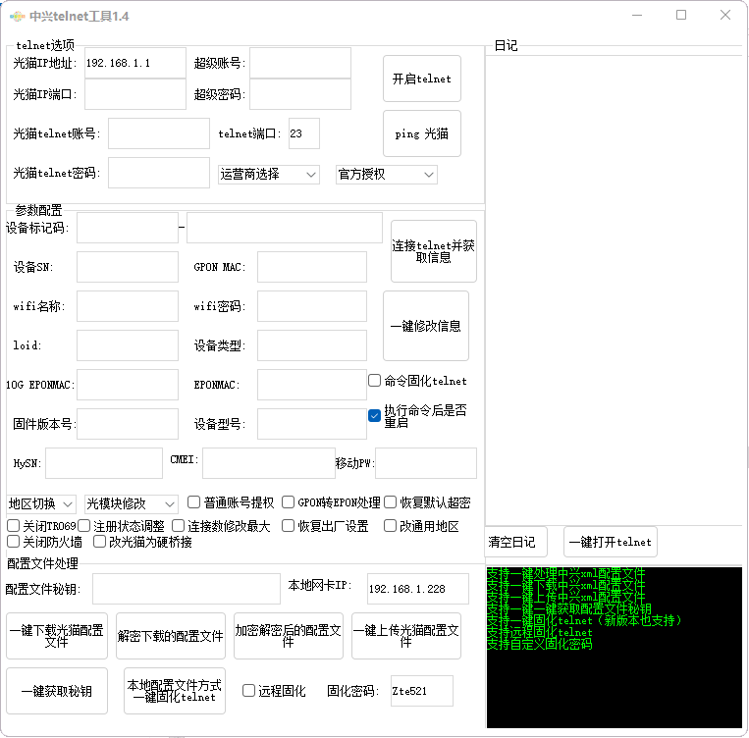
Task: Focus the 超级密码 input field
Action: point(300,94)
